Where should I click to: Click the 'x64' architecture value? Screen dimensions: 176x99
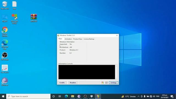click(x=71, y=47)
